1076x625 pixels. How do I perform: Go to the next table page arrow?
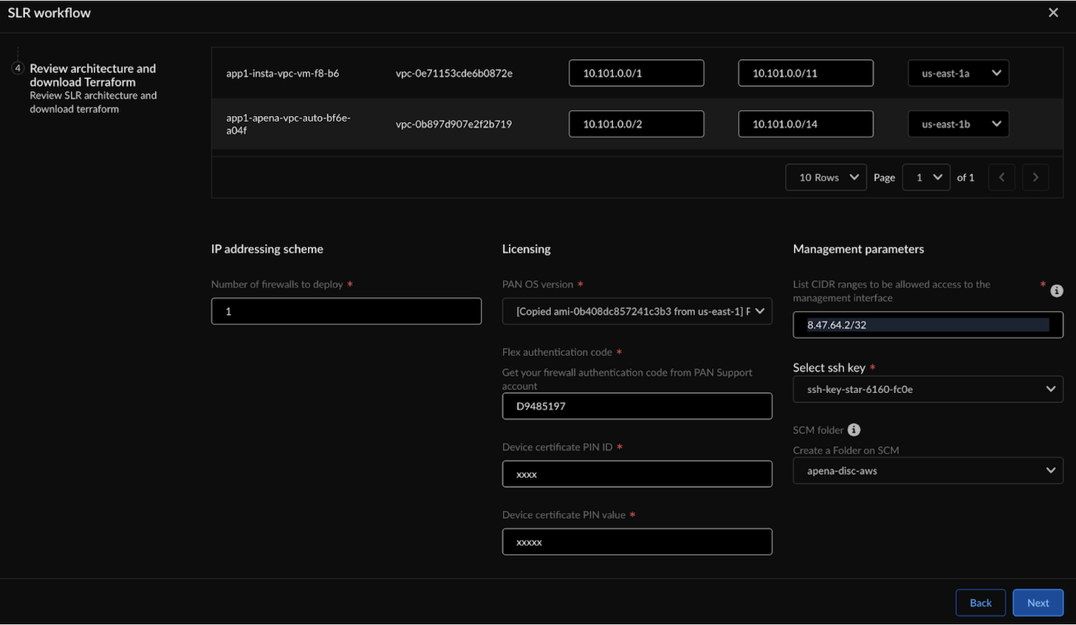point(1035,177)
